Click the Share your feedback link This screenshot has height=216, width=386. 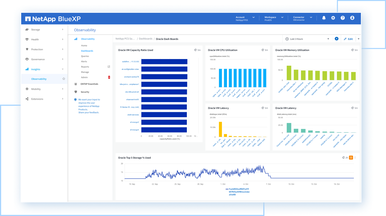click(89, 112)
